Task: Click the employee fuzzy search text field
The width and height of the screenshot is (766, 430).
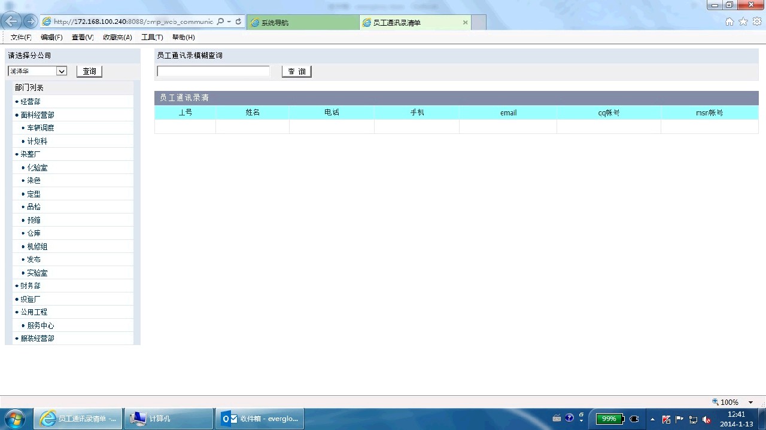Action: 213,71
